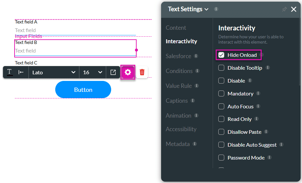Click info icon beside Disable Tooltip
Viewport: 302px width, 183px height.
click(268, 68)
